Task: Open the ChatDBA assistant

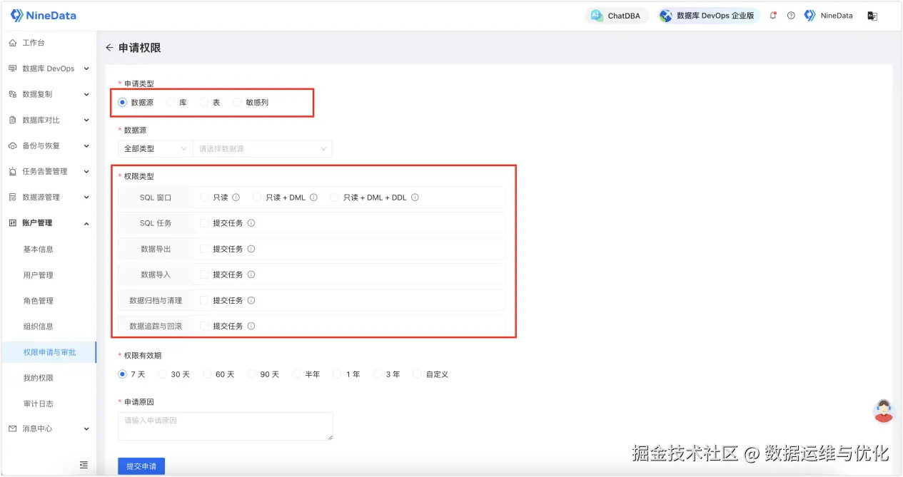Action: point(617,16)
